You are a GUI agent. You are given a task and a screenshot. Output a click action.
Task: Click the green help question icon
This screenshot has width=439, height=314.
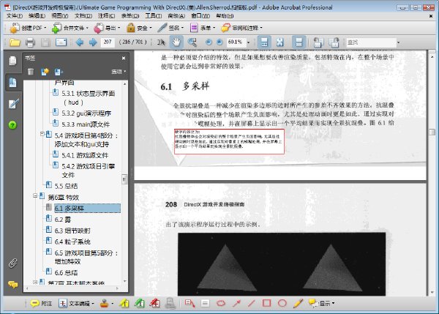[12, 125]
